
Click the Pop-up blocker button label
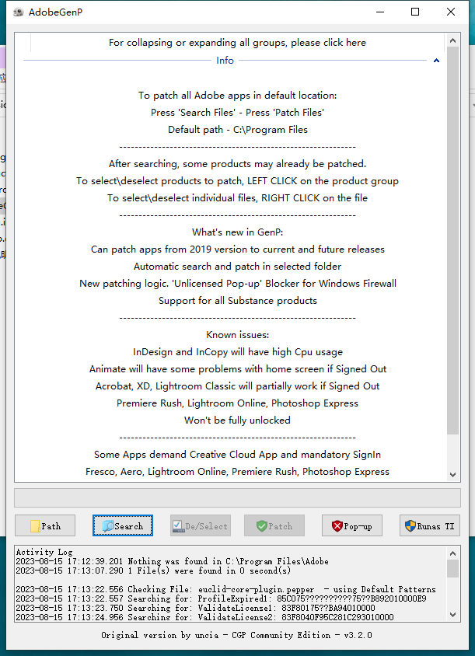(x=358, y=526)
